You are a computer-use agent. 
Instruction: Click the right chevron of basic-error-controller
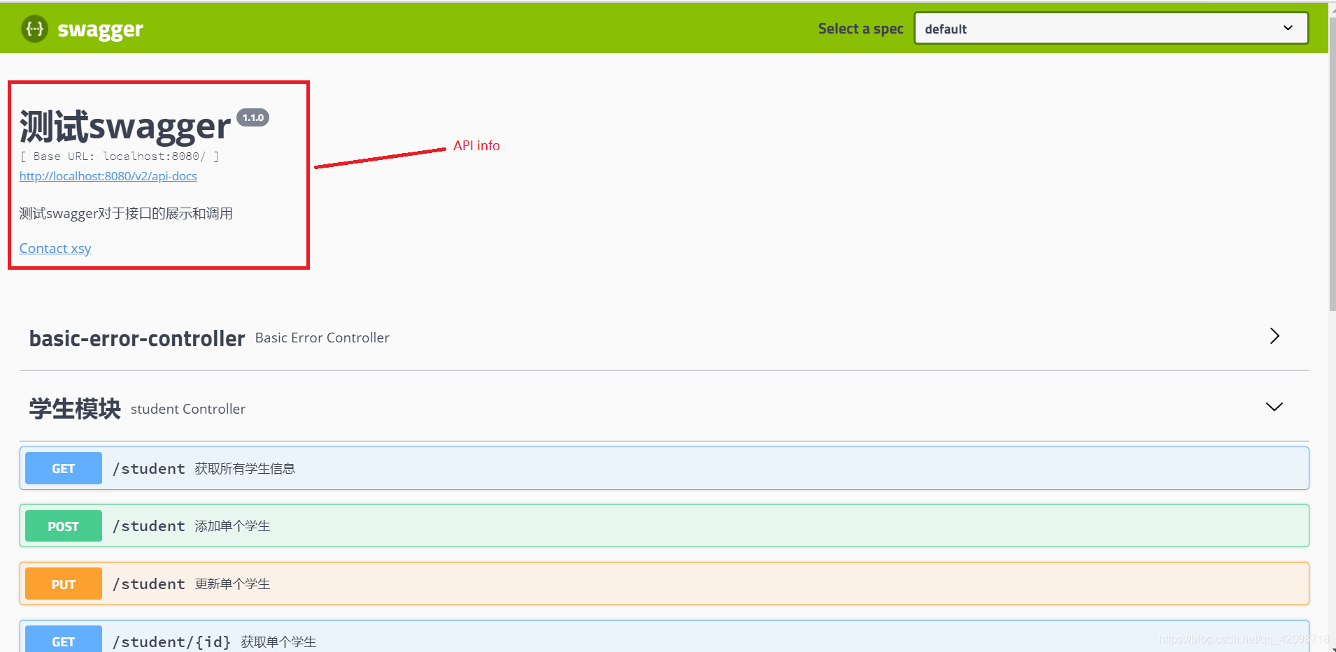coord(1274,336)
